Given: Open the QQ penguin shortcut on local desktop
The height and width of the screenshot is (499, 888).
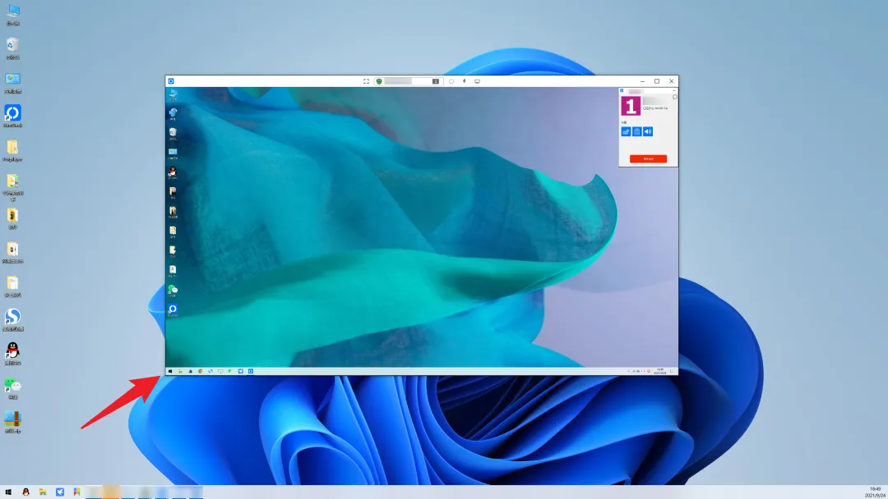Looking at the screenshot, I should click(x=12, y=353).
